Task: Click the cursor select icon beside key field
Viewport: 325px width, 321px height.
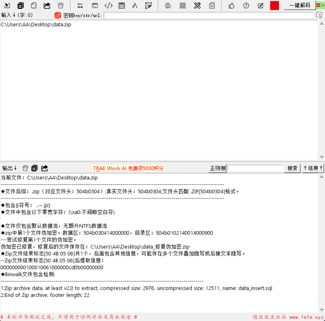Action: [x=319, y=15]
